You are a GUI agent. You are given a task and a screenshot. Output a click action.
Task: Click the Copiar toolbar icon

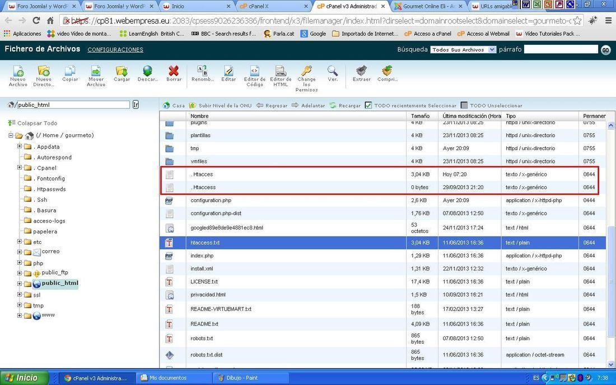point(70,71)
